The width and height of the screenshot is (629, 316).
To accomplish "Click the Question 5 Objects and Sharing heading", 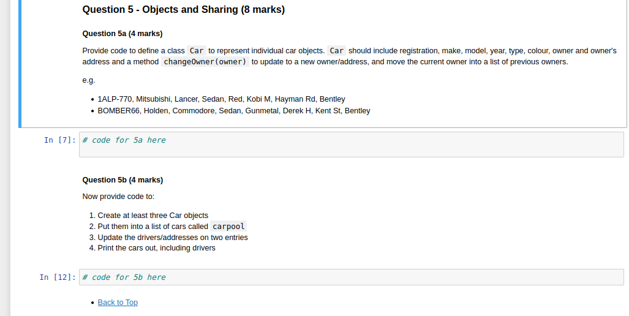I will tap(183, 10).
